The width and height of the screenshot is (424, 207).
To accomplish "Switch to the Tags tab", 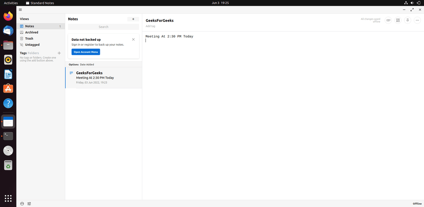I will [23, 53].
